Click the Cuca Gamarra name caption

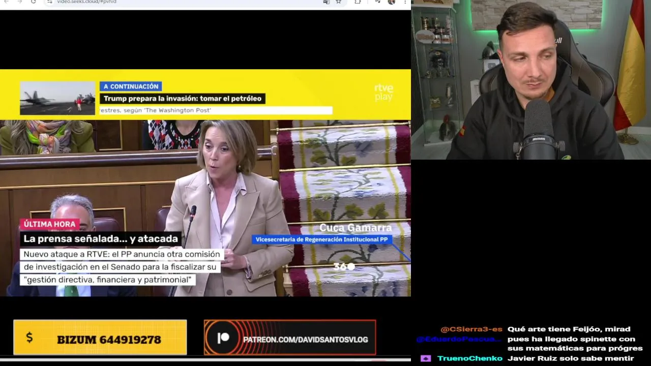click(x=356, y=228)
